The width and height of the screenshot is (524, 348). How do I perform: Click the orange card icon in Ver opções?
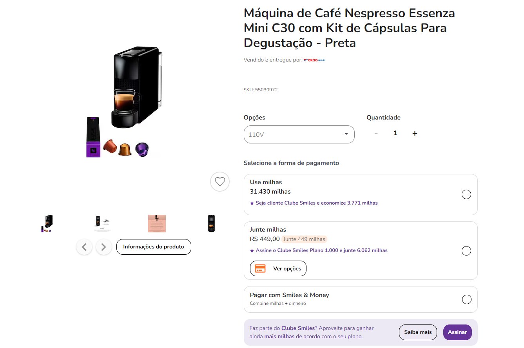[x=260, y=268]
